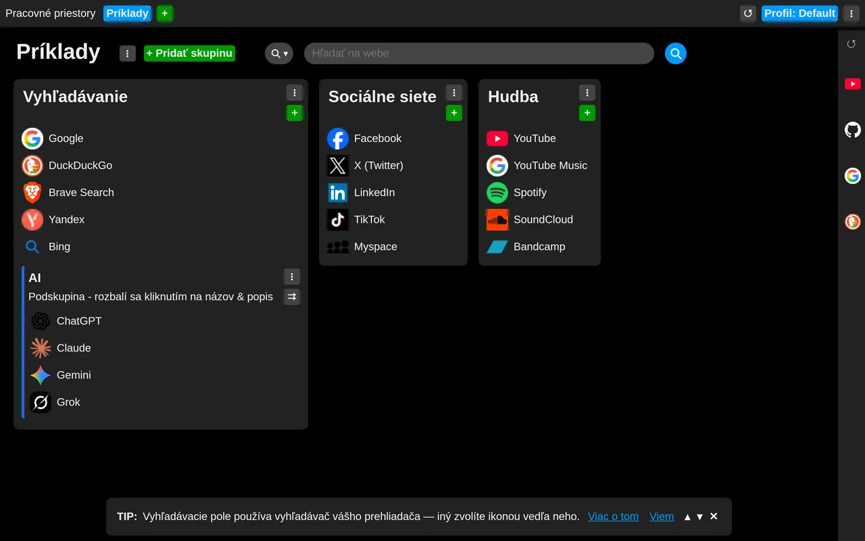Image resolution: width=865 pixels, height=541 pixels.
Task: Open the Claude bookmark
Action: click(x=74, y=348)
